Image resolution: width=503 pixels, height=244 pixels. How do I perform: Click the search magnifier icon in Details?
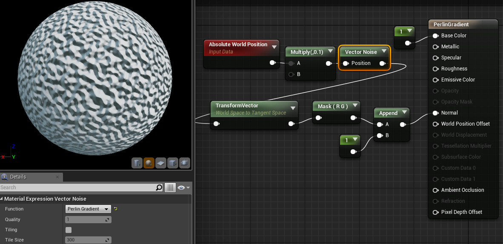159,188
